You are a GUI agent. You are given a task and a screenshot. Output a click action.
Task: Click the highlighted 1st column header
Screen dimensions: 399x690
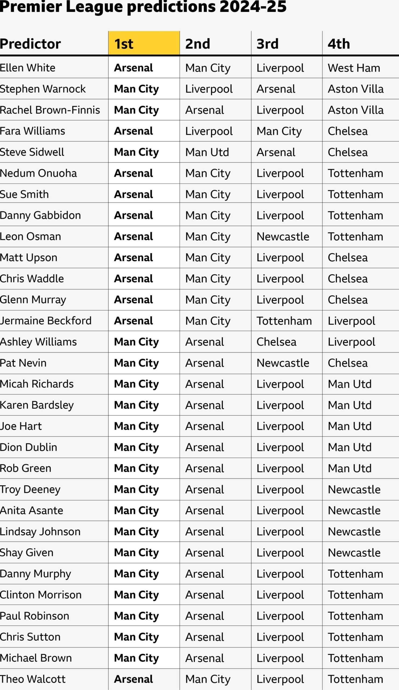[x=143, y=44]
